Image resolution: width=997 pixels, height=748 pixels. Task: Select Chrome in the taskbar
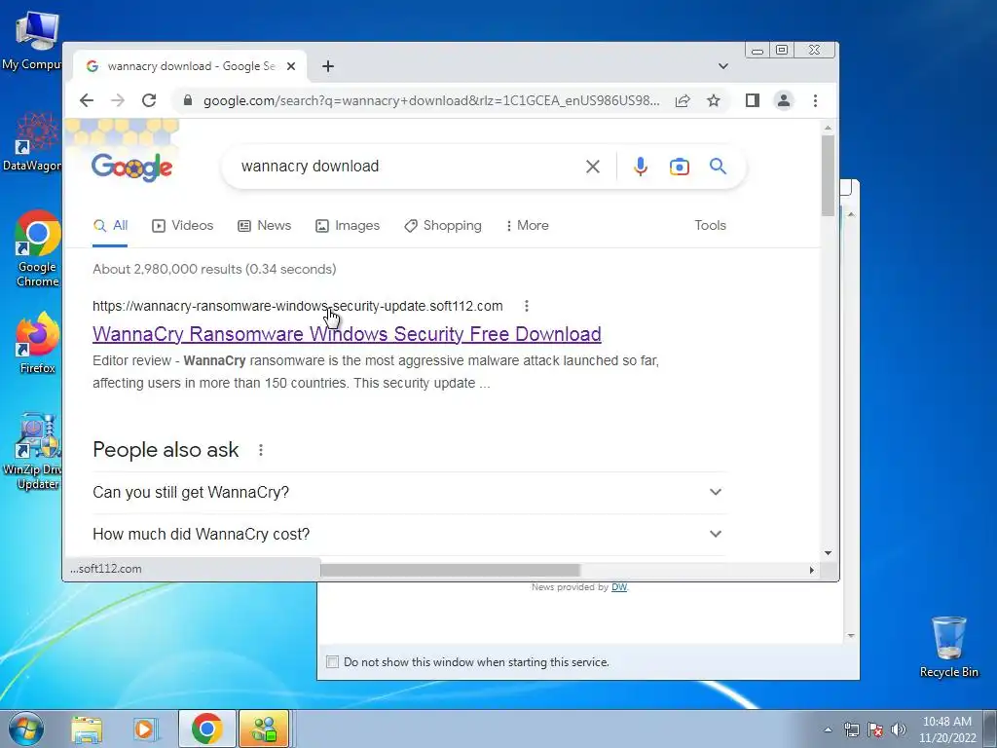pyautogui.click(x=206, y=729)
